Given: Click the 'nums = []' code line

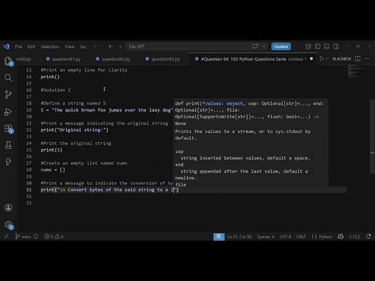Looking at the screenshot, I should pos(53,170).
